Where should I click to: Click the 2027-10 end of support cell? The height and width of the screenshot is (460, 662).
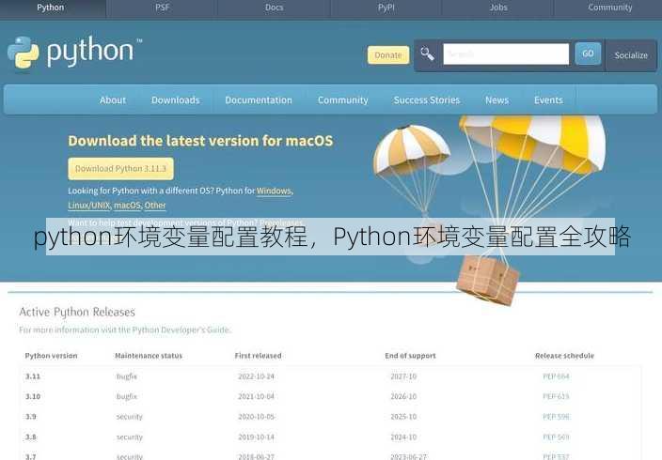coord(403,376)
